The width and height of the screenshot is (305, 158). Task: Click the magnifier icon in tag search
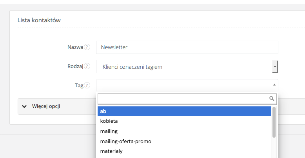[272, 98]
